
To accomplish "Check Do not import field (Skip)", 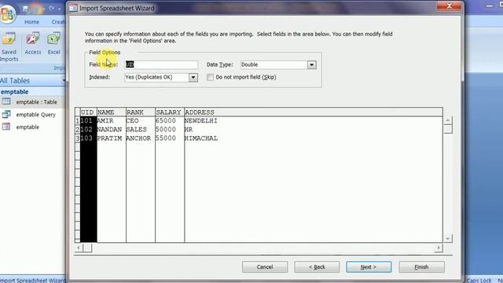I will coord(210,77).
